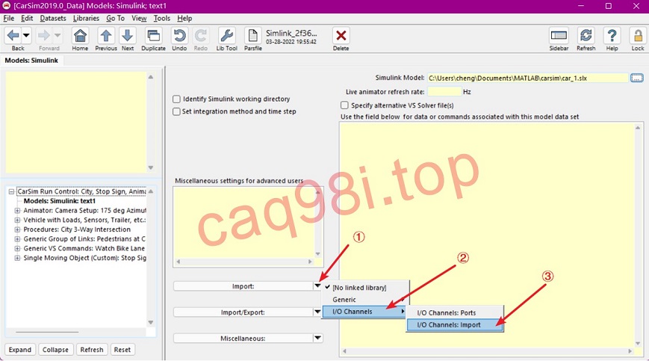Image resolution: width=649 pixels, height=361 pixels.
Task: Click Miscellaneous settings horizontal scrollbar
Action: 244,262
